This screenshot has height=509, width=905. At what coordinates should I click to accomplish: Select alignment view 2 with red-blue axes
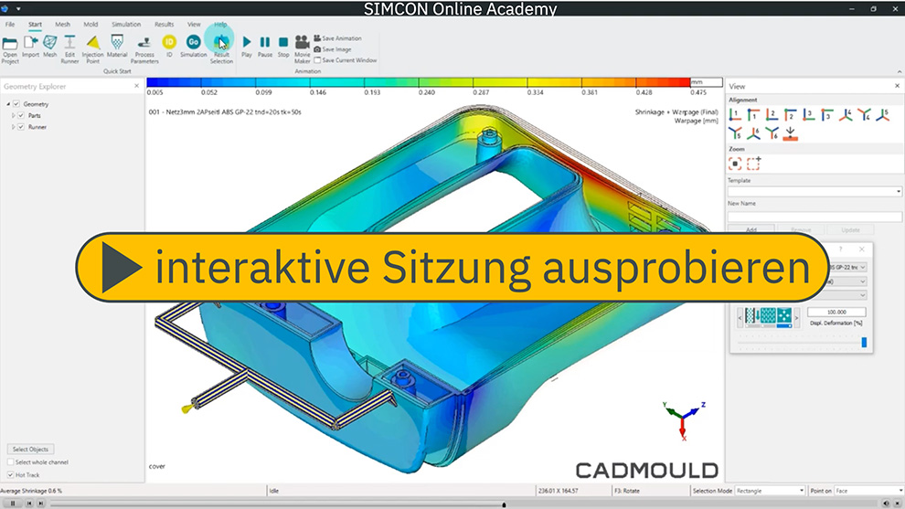click(772, 114)
